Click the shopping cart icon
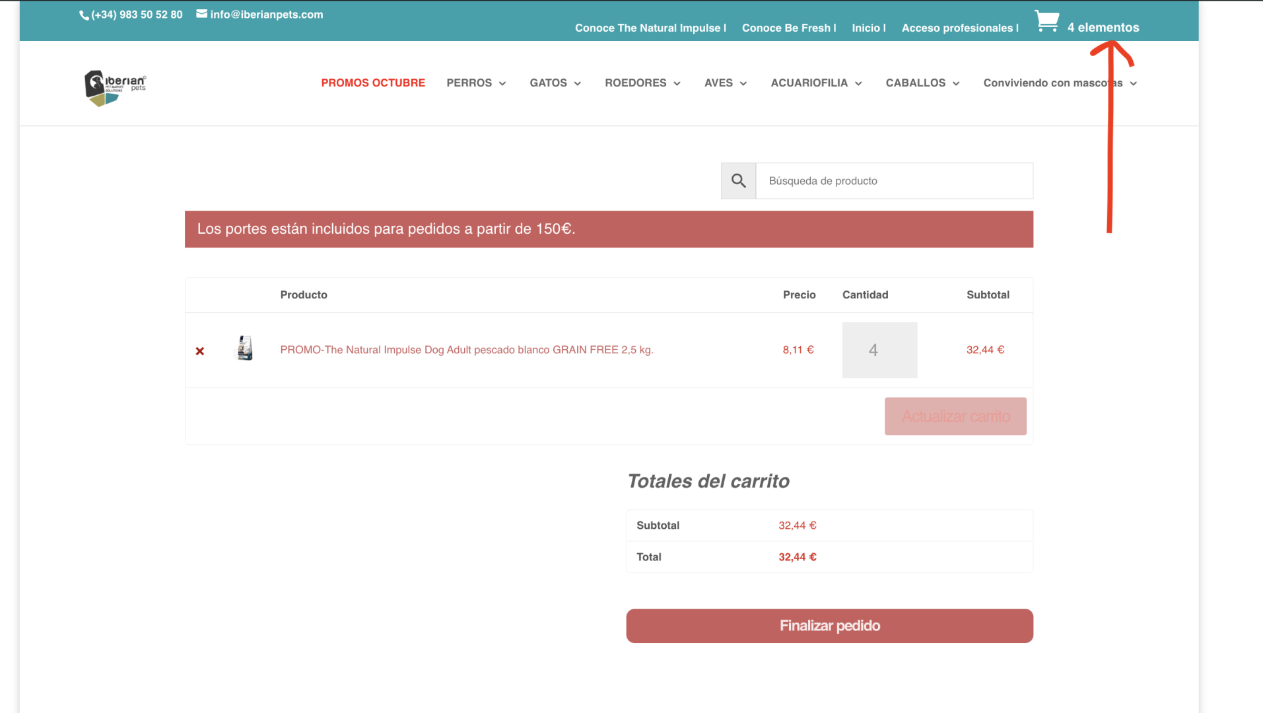 [x=1046, y=21]
